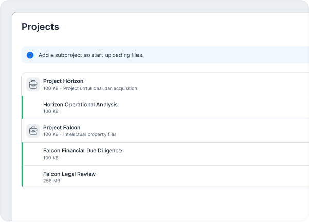The image size is (309, 222).
Task: Click size label under Falcon Financial Due Diligence
Action: coord(50,158)
